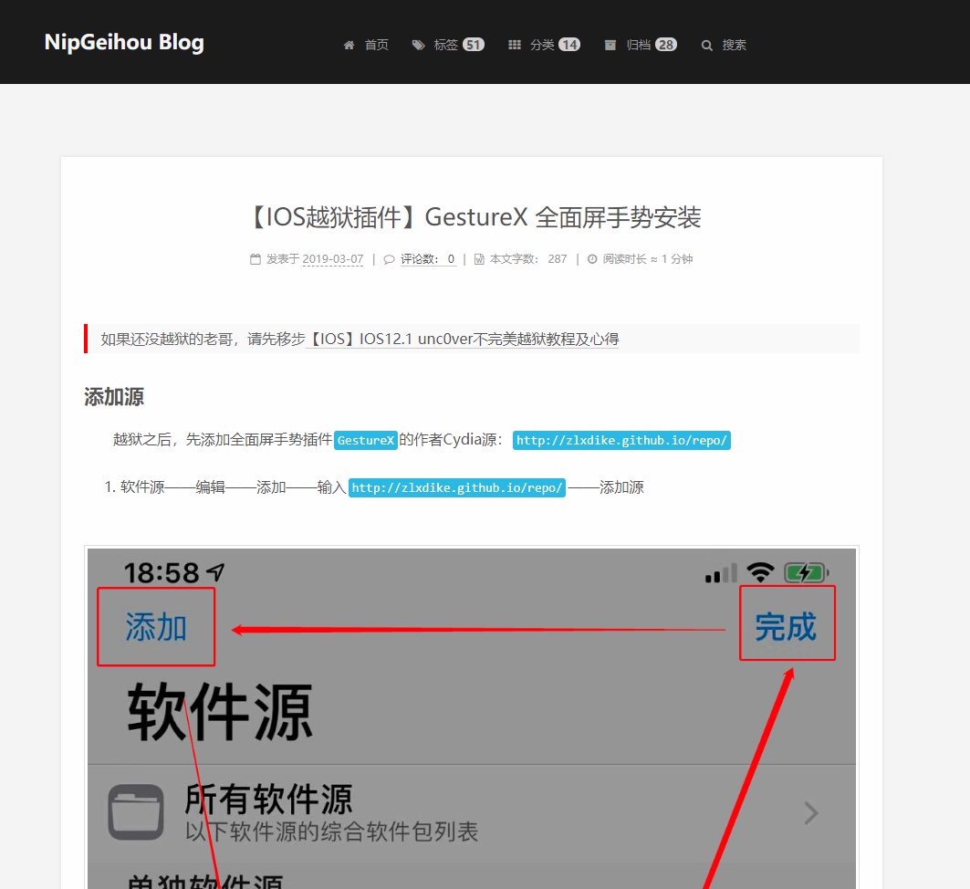
Task: Click the search magnifier icon
Action: [x=706, y=45]
